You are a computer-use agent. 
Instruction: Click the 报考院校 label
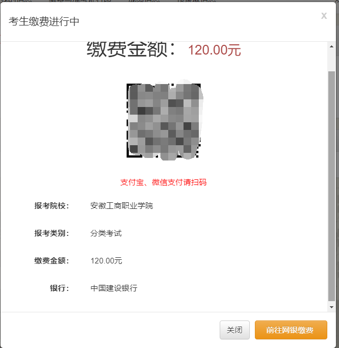51,206
